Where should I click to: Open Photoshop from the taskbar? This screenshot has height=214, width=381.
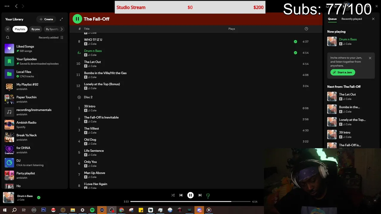click(x=43, y=210)
